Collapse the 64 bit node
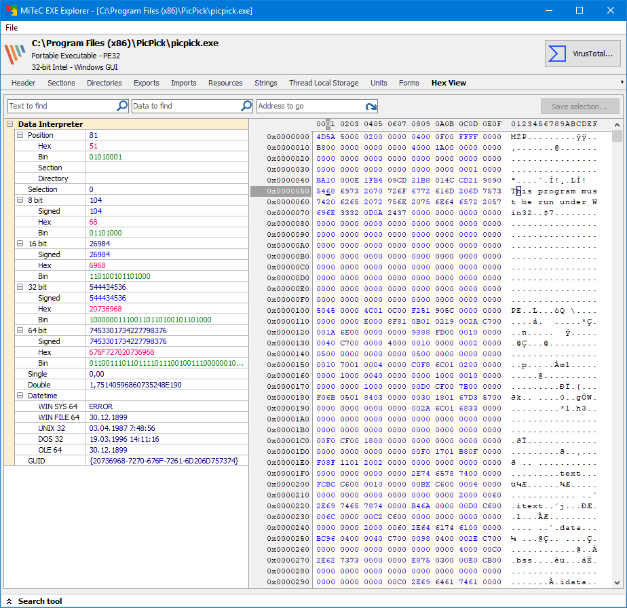Image resolution: width=627 pixels, height=608 pixels. tap(20, 330)
